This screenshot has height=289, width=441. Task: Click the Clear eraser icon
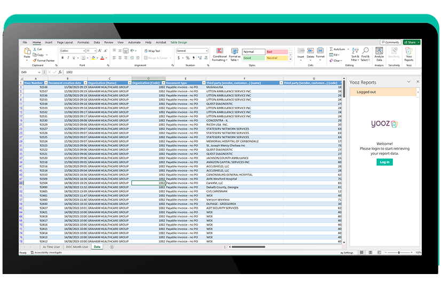click(332, 60)
